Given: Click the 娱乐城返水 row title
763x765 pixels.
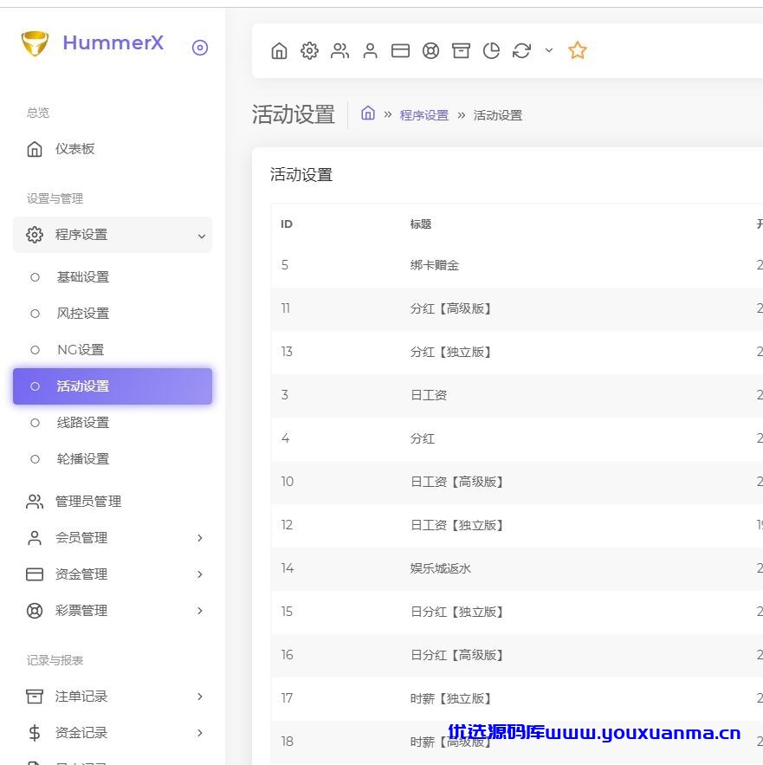Looking at the screenshot, I should click(441, 569).
